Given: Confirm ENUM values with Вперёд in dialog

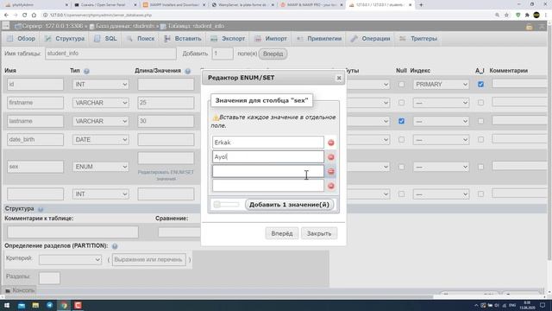Looking at the screenshot, I should [x=282, y=233].
